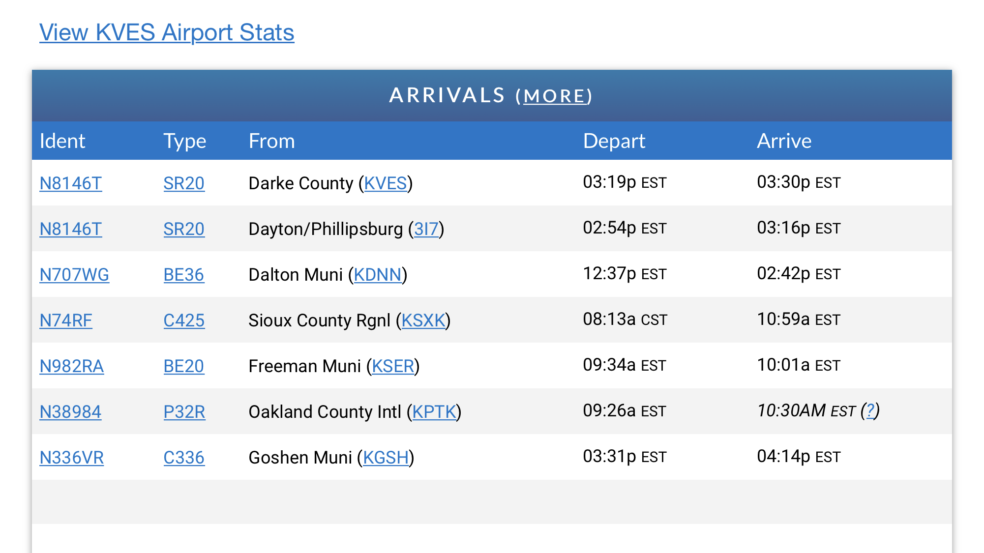The width and height of the screenshot is (984, 553).
Task: Open KDNN airport code link
Action: [378, 275]
